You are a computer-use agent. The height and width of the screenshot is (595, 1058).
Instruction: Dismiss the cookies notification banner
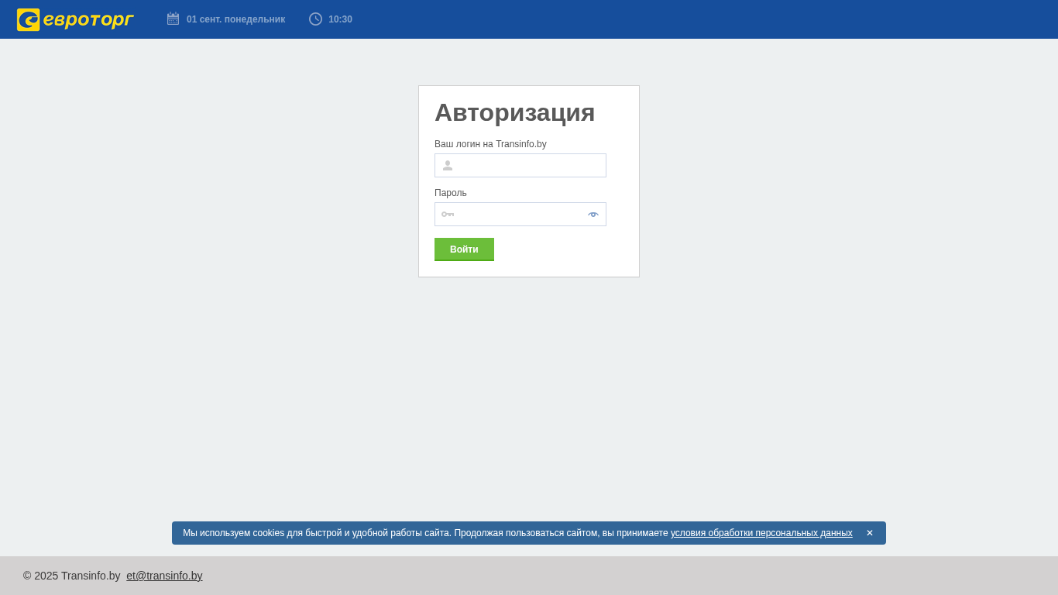[x=870, y=533]
